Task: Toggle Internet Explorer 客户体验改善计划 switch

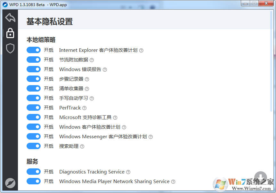Action: (34, 50)
